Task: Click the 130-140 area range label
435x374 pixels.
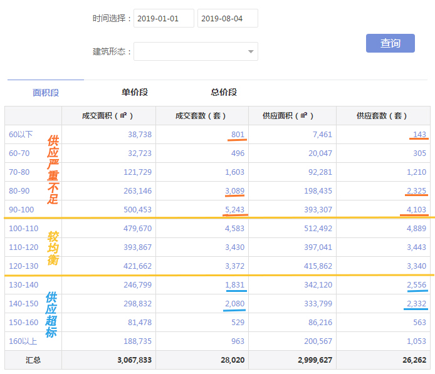Action: point(23,285)
